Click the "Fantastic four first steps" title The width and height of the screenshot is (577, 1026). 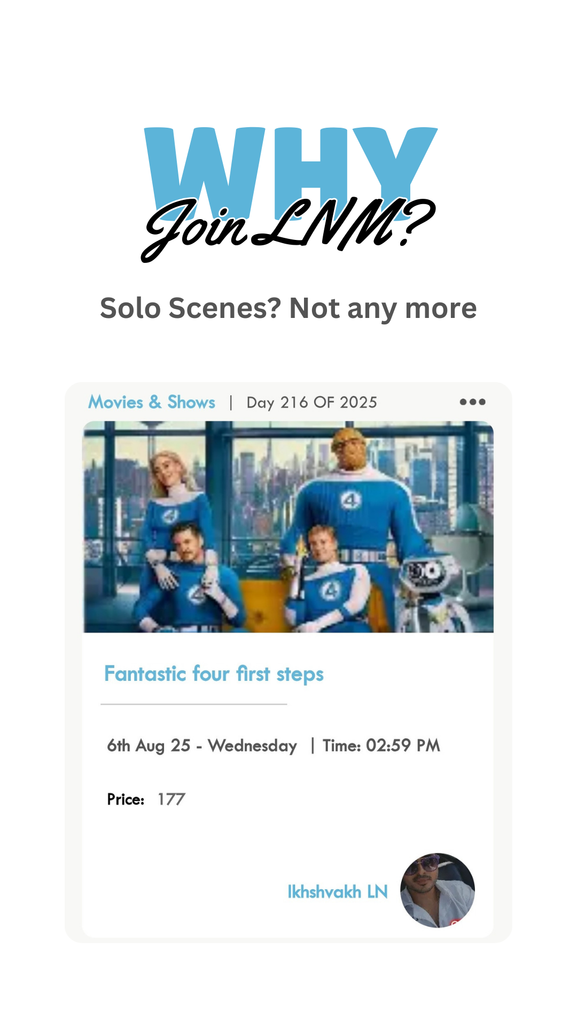pos(214,674)
